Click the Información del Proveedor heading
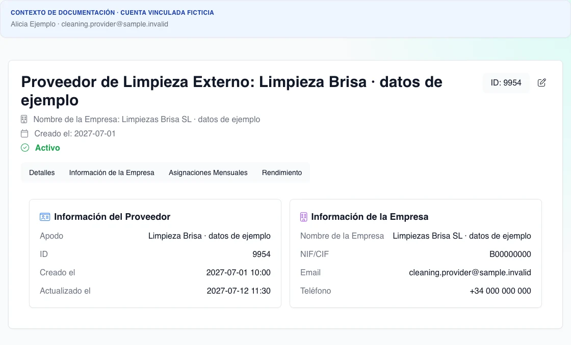The width and height of the screenshot is (571, 345). (x=112, y=217)
